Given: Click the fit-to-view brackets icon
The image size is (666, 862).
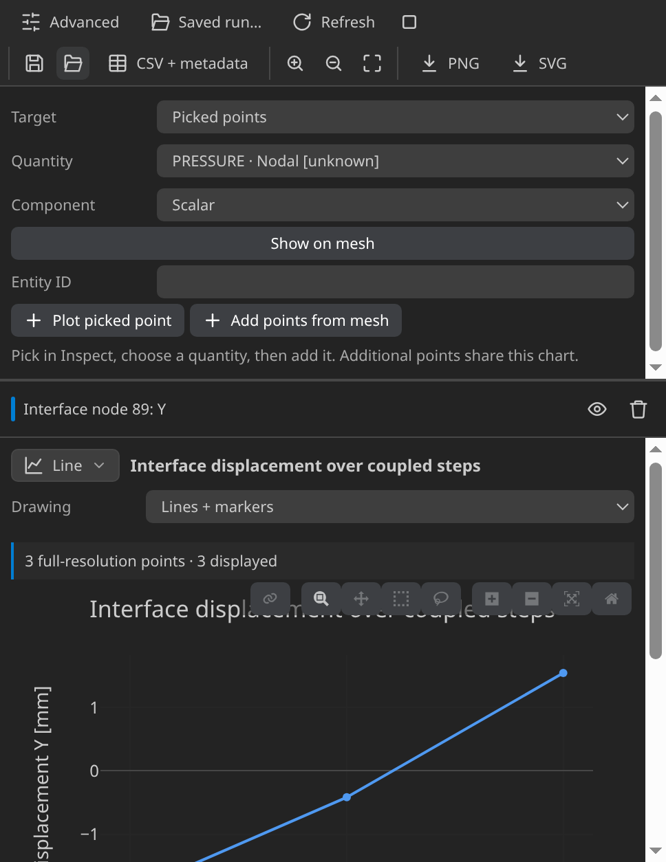Looking at the screenshot, I should pyautogui.click(x=372, y=63).
